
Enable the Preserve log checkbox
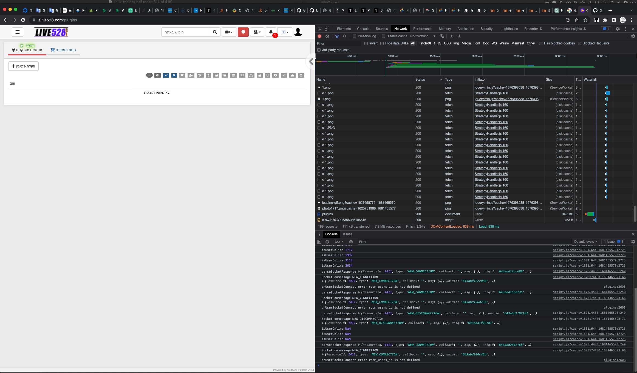(x=355, y=36)
